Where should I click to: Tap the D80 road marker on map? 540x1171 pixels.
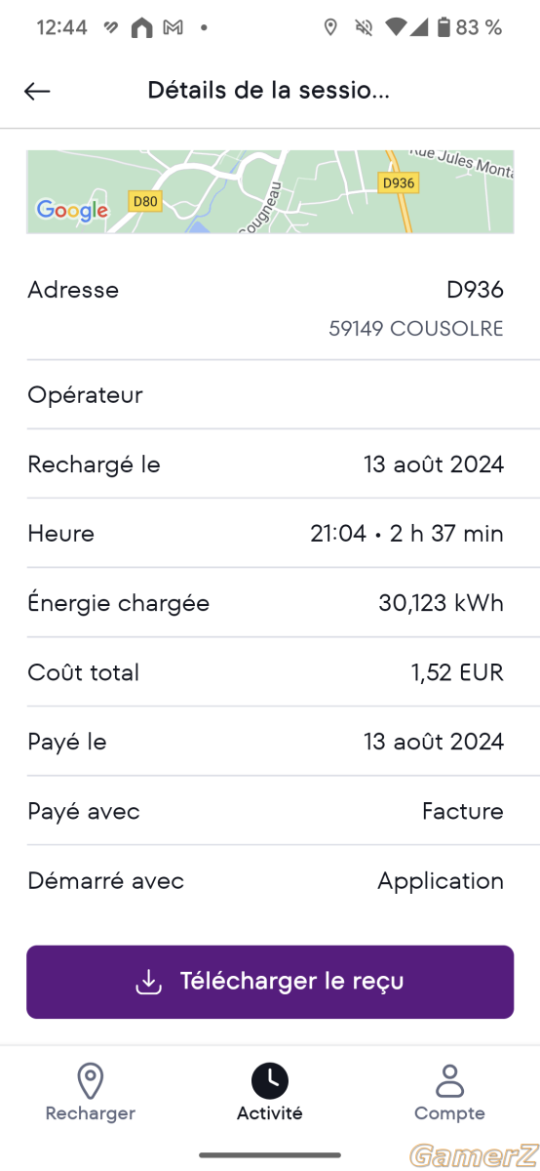[x=144, y=202]
